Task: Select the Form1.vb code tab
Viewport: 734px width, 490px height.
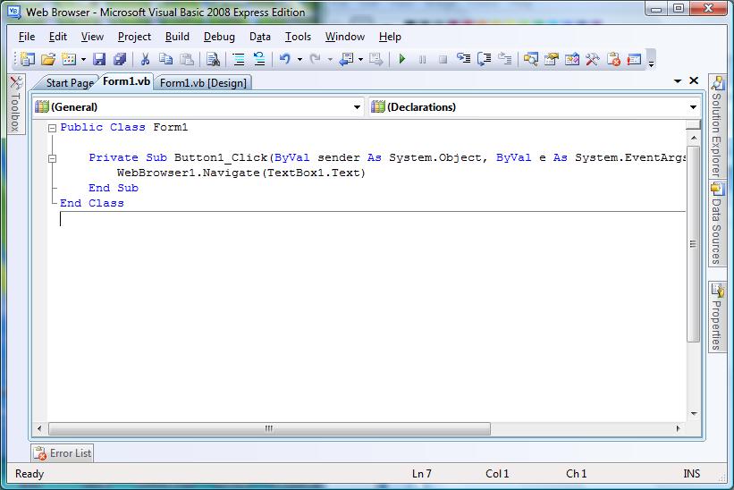Action: point(126,81)
